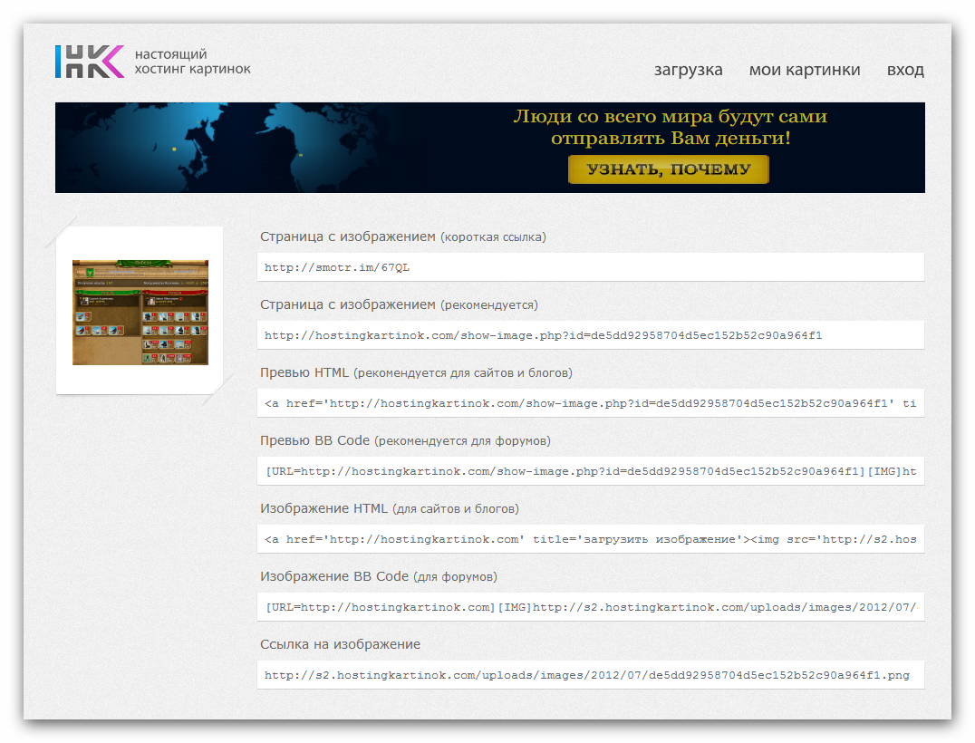975x743 pixels.
Task: Open the загрузка menu item
Action: tap(688, 70)
